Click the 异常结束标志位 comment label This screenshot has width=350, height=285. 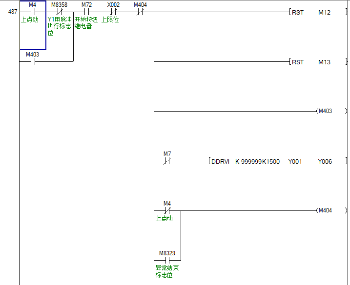(x=167, y=271)
